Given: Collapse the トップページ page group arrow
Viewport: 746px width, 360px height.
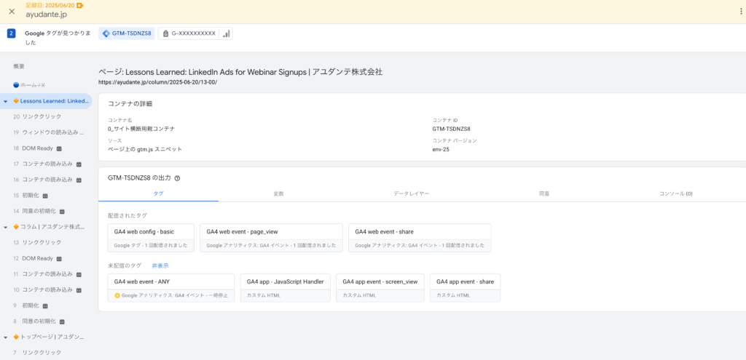Looking at the screenshot, I should pos(5,337).
